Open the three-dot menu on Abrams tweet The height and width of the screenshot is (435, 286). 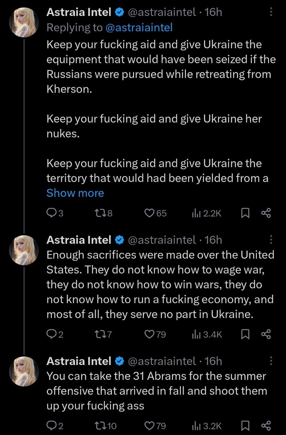click(x=271, y=361)
